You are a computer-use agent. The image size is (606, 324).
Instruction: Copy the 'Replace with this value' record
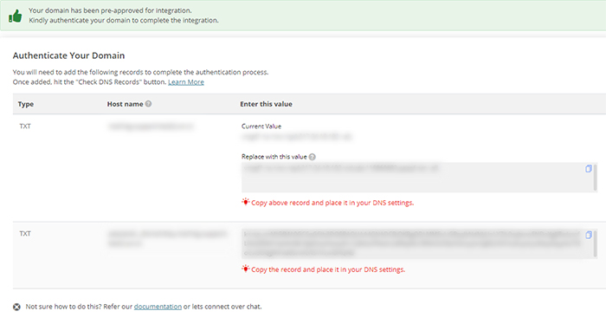588,169
